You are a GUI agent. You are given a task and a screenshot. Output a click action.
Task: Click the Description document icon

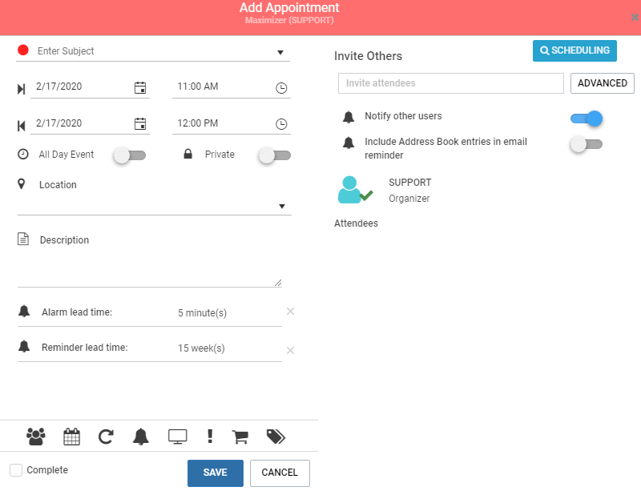pos(23,239)
